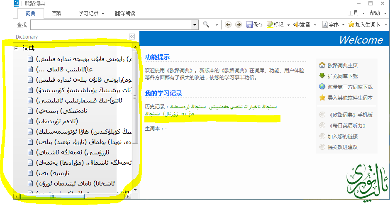Open the 标记 dropdown arrow
Screen dimensions: 390x205
pos(288,25)
